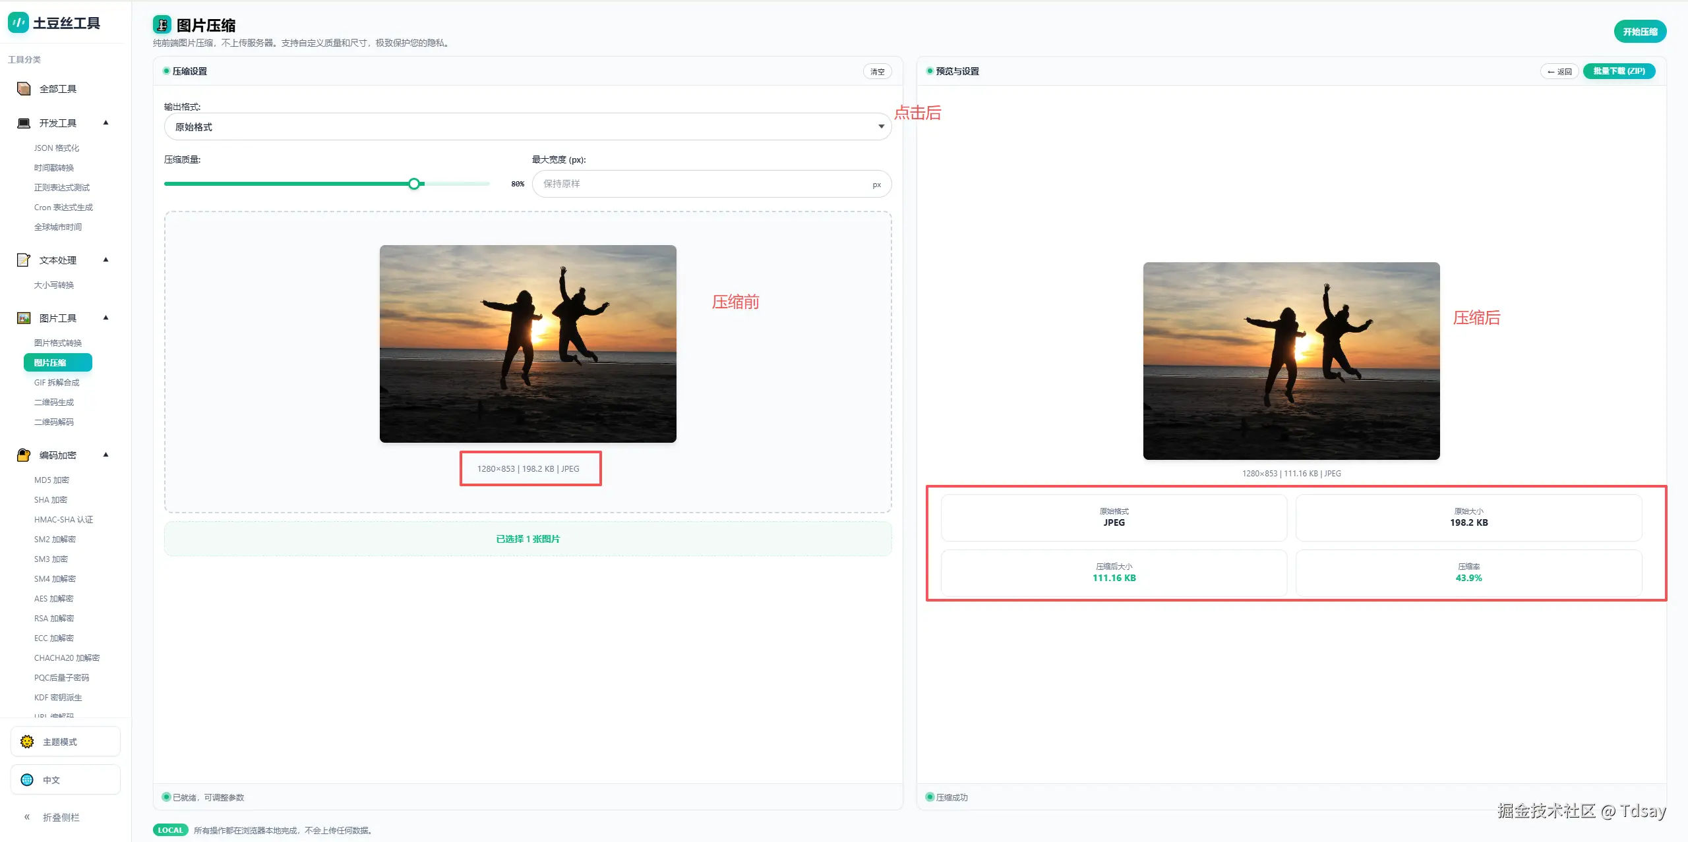Open the 二维码生成 tool
Image resolution: width=1688 pixels, height=842 pixels.
tap(54, 403)
